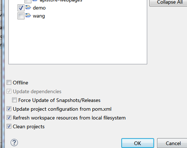Check the wang project checkbox

pos(21,16)
